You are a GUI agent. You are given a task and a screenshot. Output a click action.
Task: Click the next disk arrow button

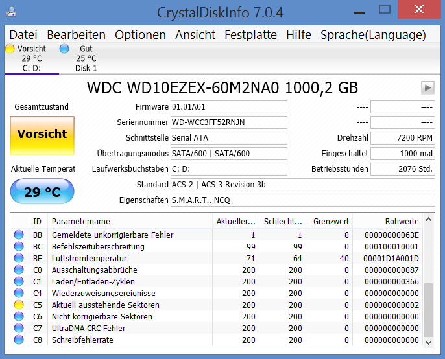click(x=427, y=88)
